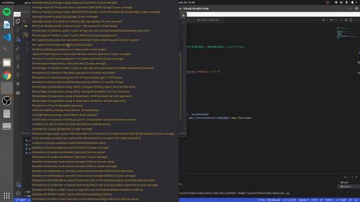Select 'Coefficient of variation of habitual caloric' option
The height and width of the screenshot is (202, 360).
[84, 120]
